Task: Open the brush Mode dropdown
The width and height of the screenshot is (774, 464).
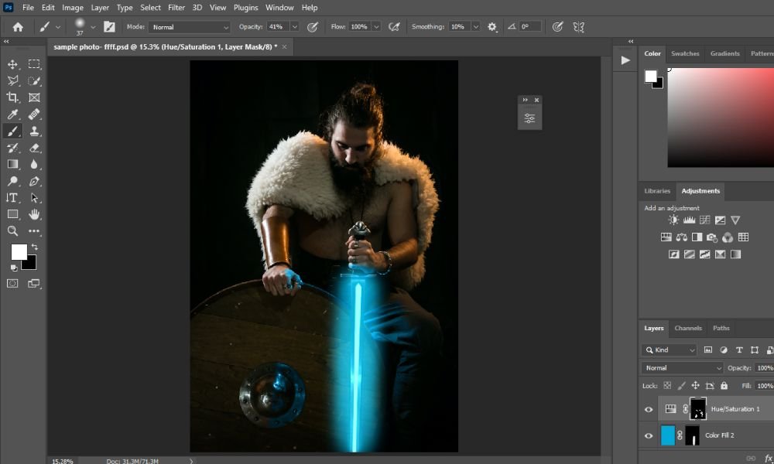Action: 190,27
